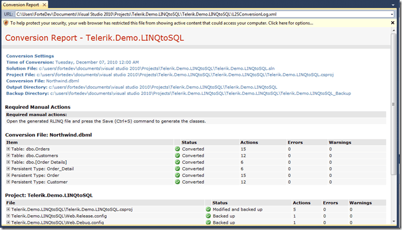Click the scrollbar up arrow
Screen dimensions: 402x230
tap(393, 30)
